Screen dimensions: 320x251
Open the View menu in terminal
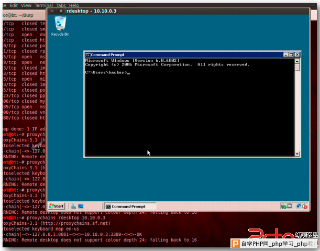[26, 6]
